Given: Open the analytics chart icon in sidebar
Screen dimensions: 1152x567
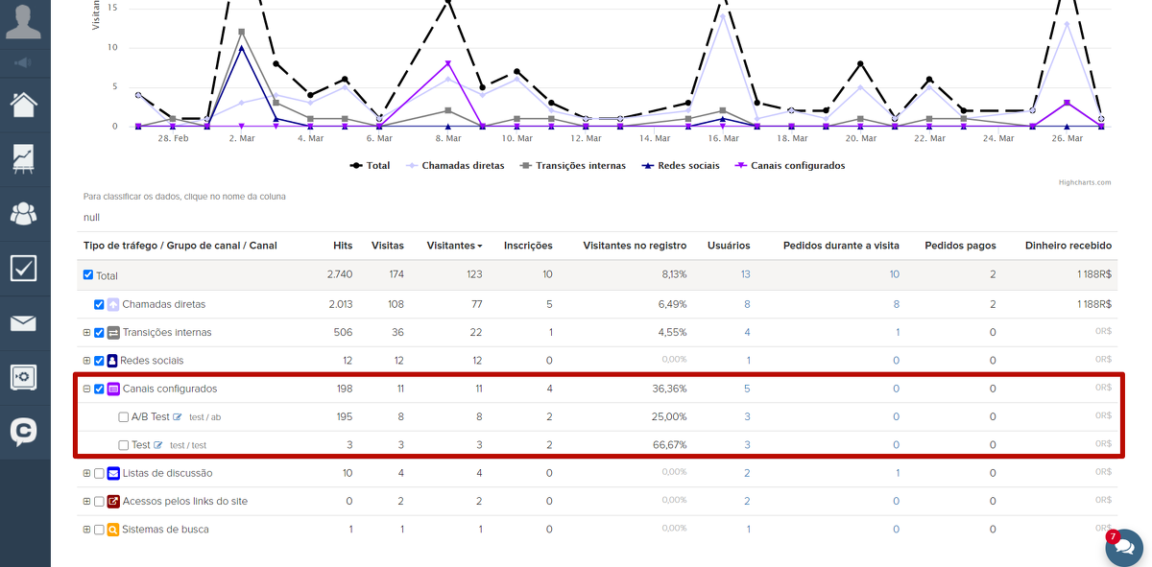Looking at the screenshot, I should tap(24, 158).
